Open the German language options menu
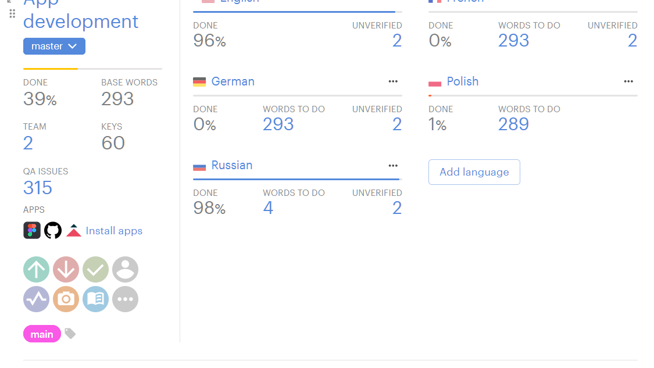Viewport: 654px width, 368px height. point(393,82)
